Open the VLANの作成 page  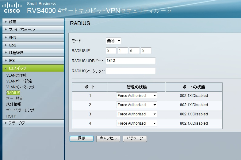pyautogui.click(x=17, y=75)
